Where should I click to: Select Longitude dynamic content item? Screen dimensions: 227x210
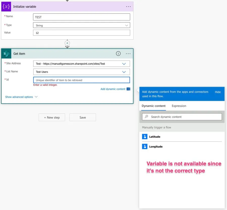[x=156, y=147]
